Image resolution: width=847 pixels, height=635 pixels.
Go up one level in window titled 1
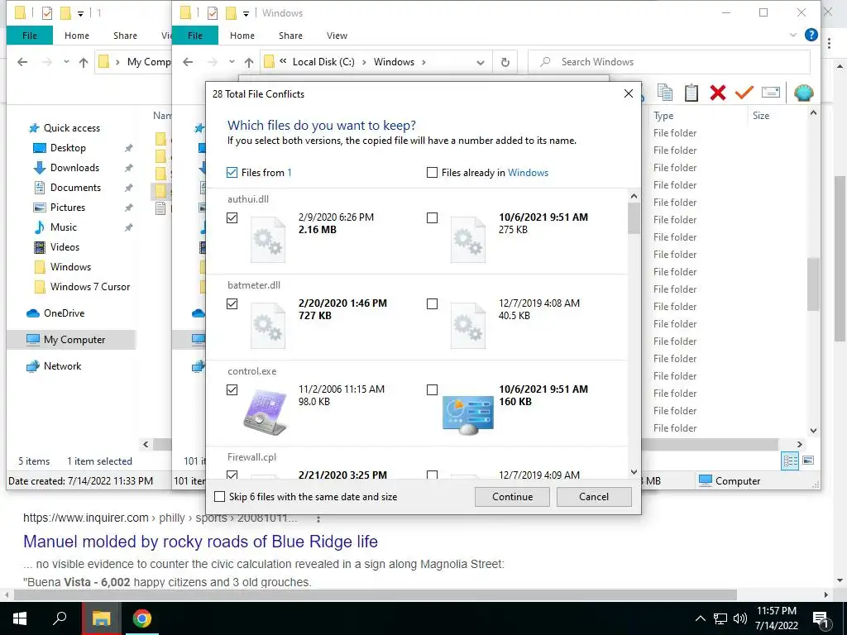(x=84, y=62)
